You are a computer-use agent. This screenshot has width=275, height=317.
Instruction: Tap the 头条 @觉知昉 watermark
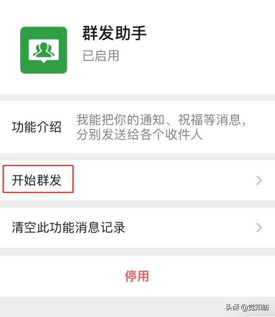pyautogui.click(x=247, y=307)
